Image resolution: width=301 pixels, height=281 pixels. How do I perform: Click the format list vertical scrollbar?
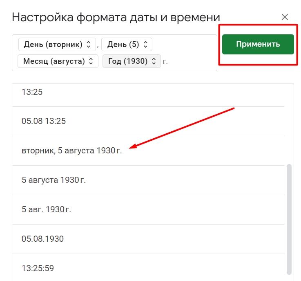289,219
